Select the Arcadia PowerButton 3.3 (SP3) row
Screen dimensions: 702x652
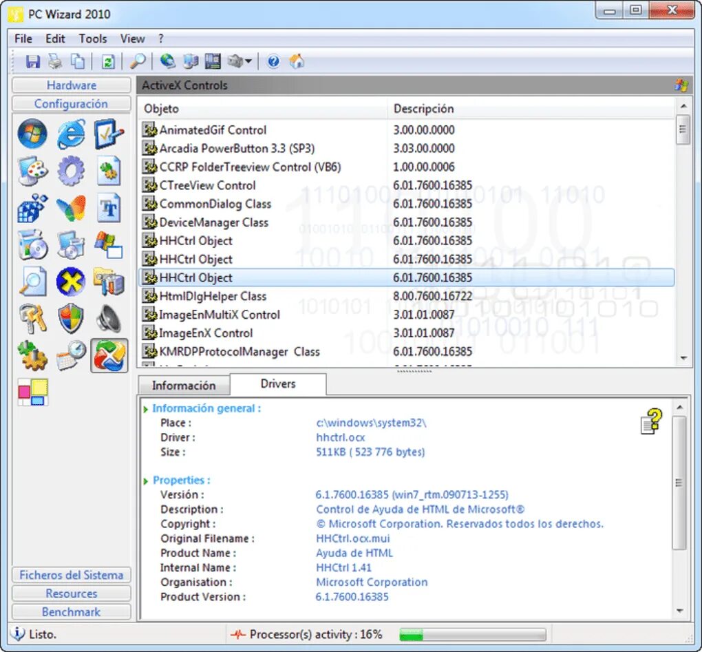(x=407, y=148)
